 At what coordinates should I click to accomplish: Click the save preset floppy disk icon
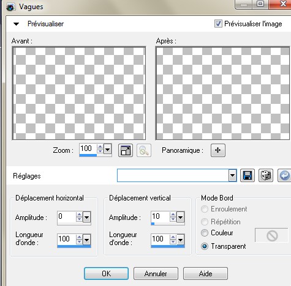tap(248, 175)
